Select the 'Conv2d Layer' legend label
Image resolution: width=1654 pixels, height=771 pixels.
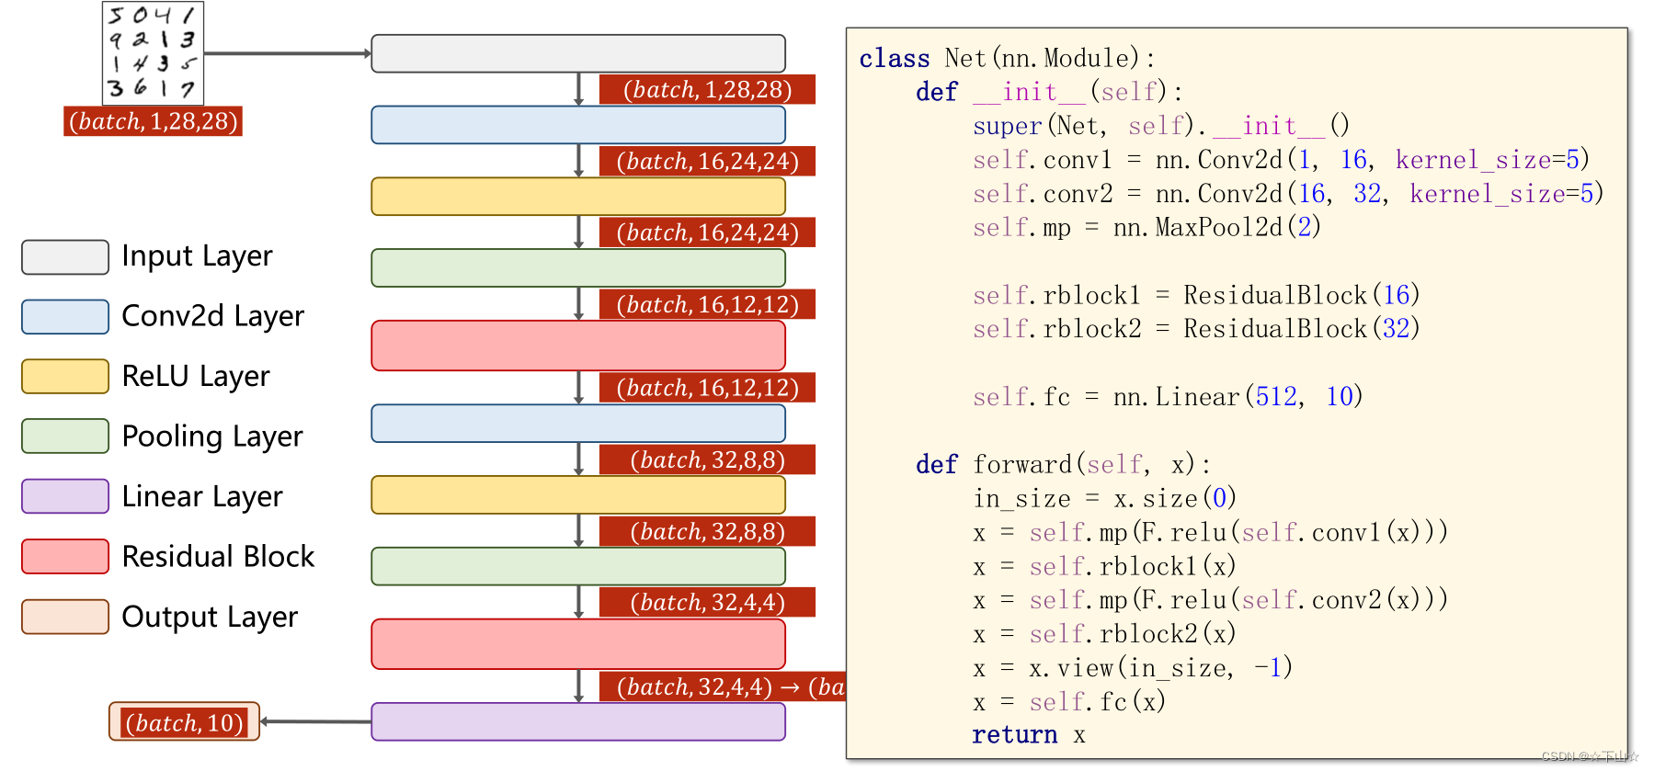[212, 316]
